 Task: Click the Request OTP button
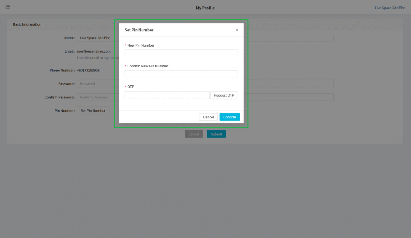tap(224, 95)
